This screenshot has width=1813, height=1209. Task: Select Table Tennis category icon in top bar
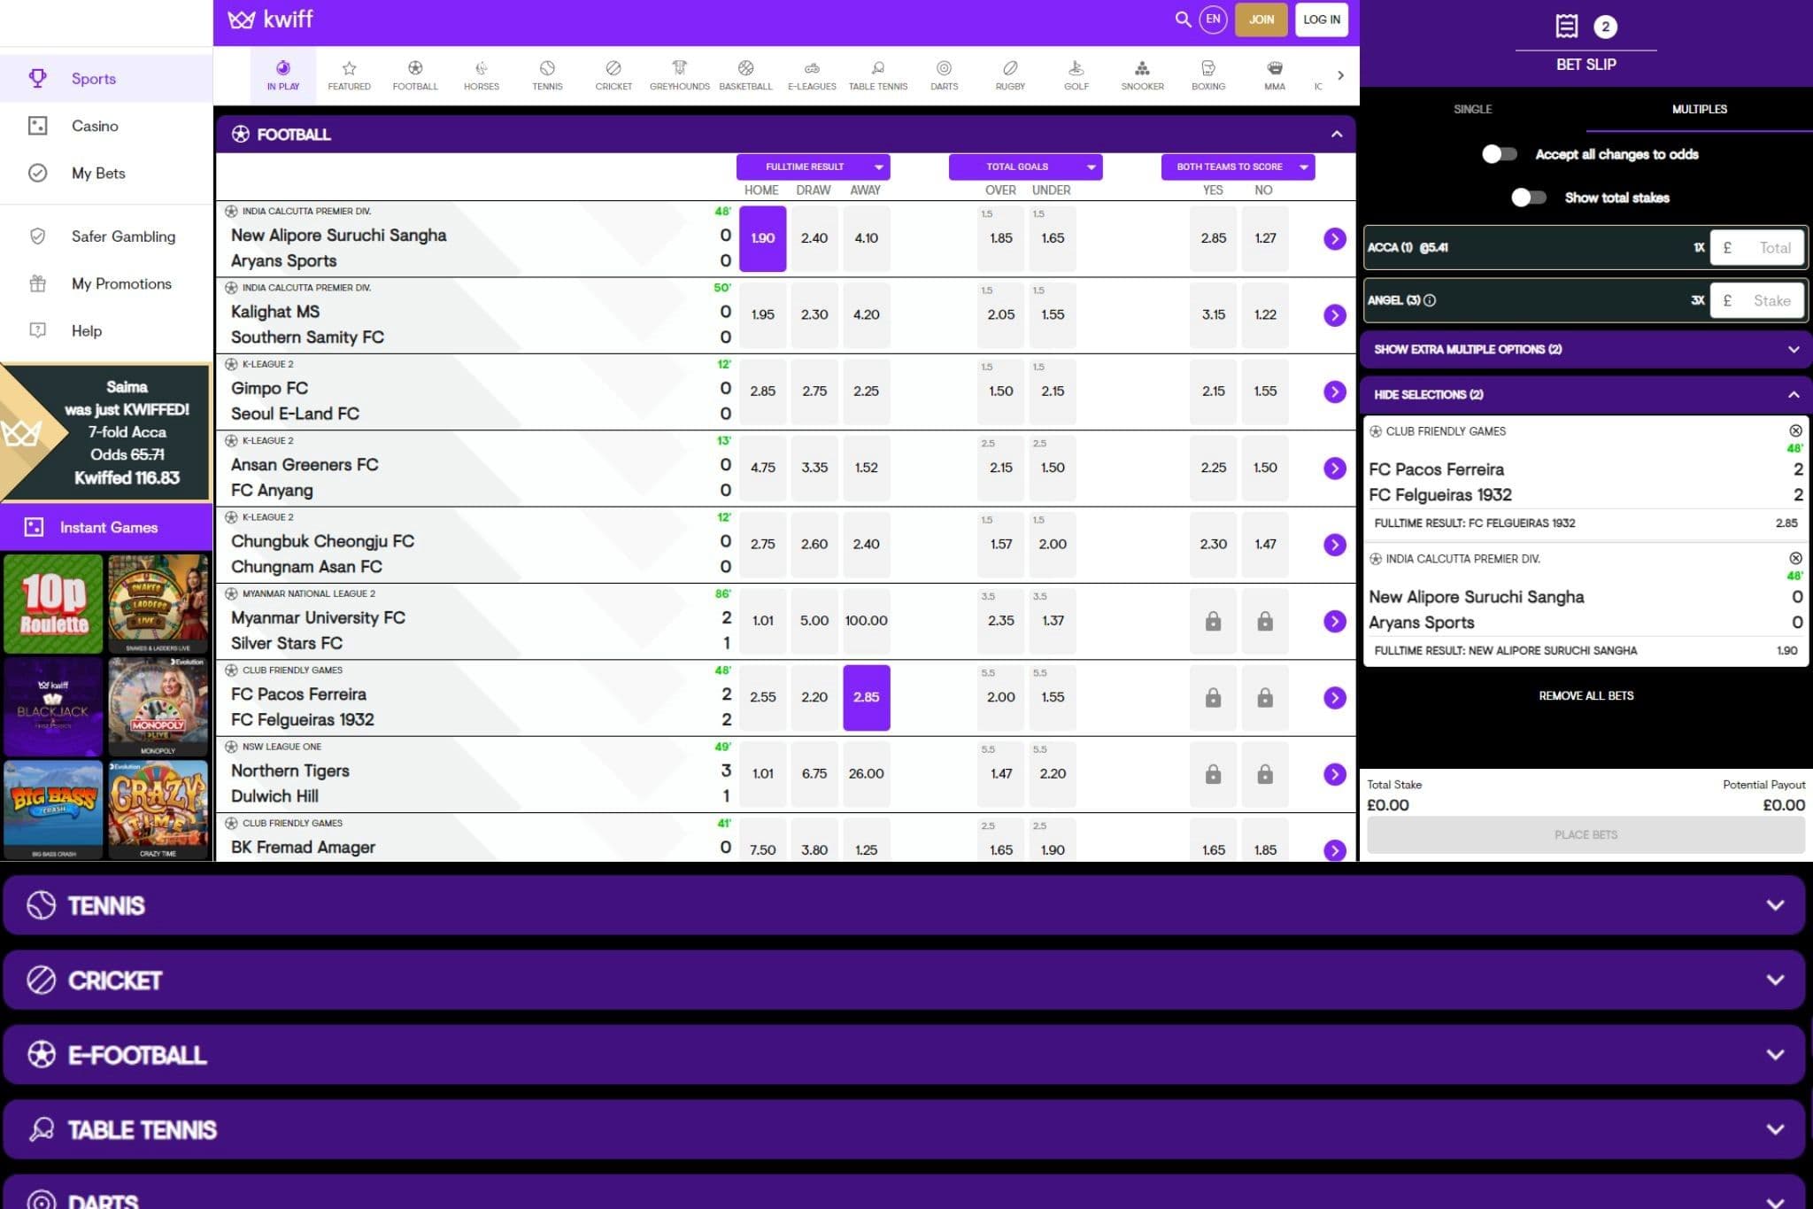point(877,75)
